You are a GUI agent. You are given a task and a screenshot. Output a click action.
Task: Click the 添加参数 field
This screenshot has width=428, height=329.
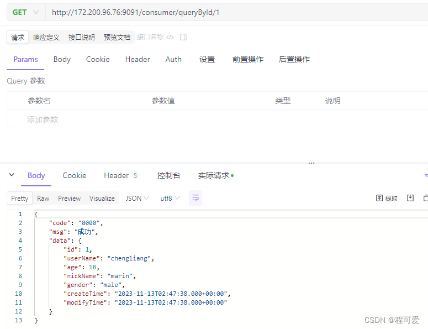(43, 119)
